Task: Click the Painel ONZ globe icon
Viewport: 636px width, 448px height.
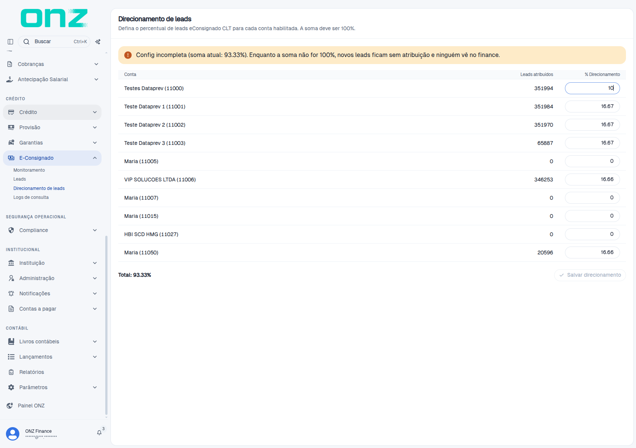Action: point(10,406)
